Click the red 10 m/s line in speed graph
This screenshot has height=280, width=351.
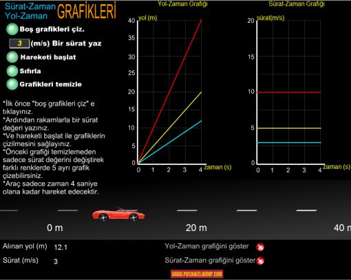click(x=289, y=92)
